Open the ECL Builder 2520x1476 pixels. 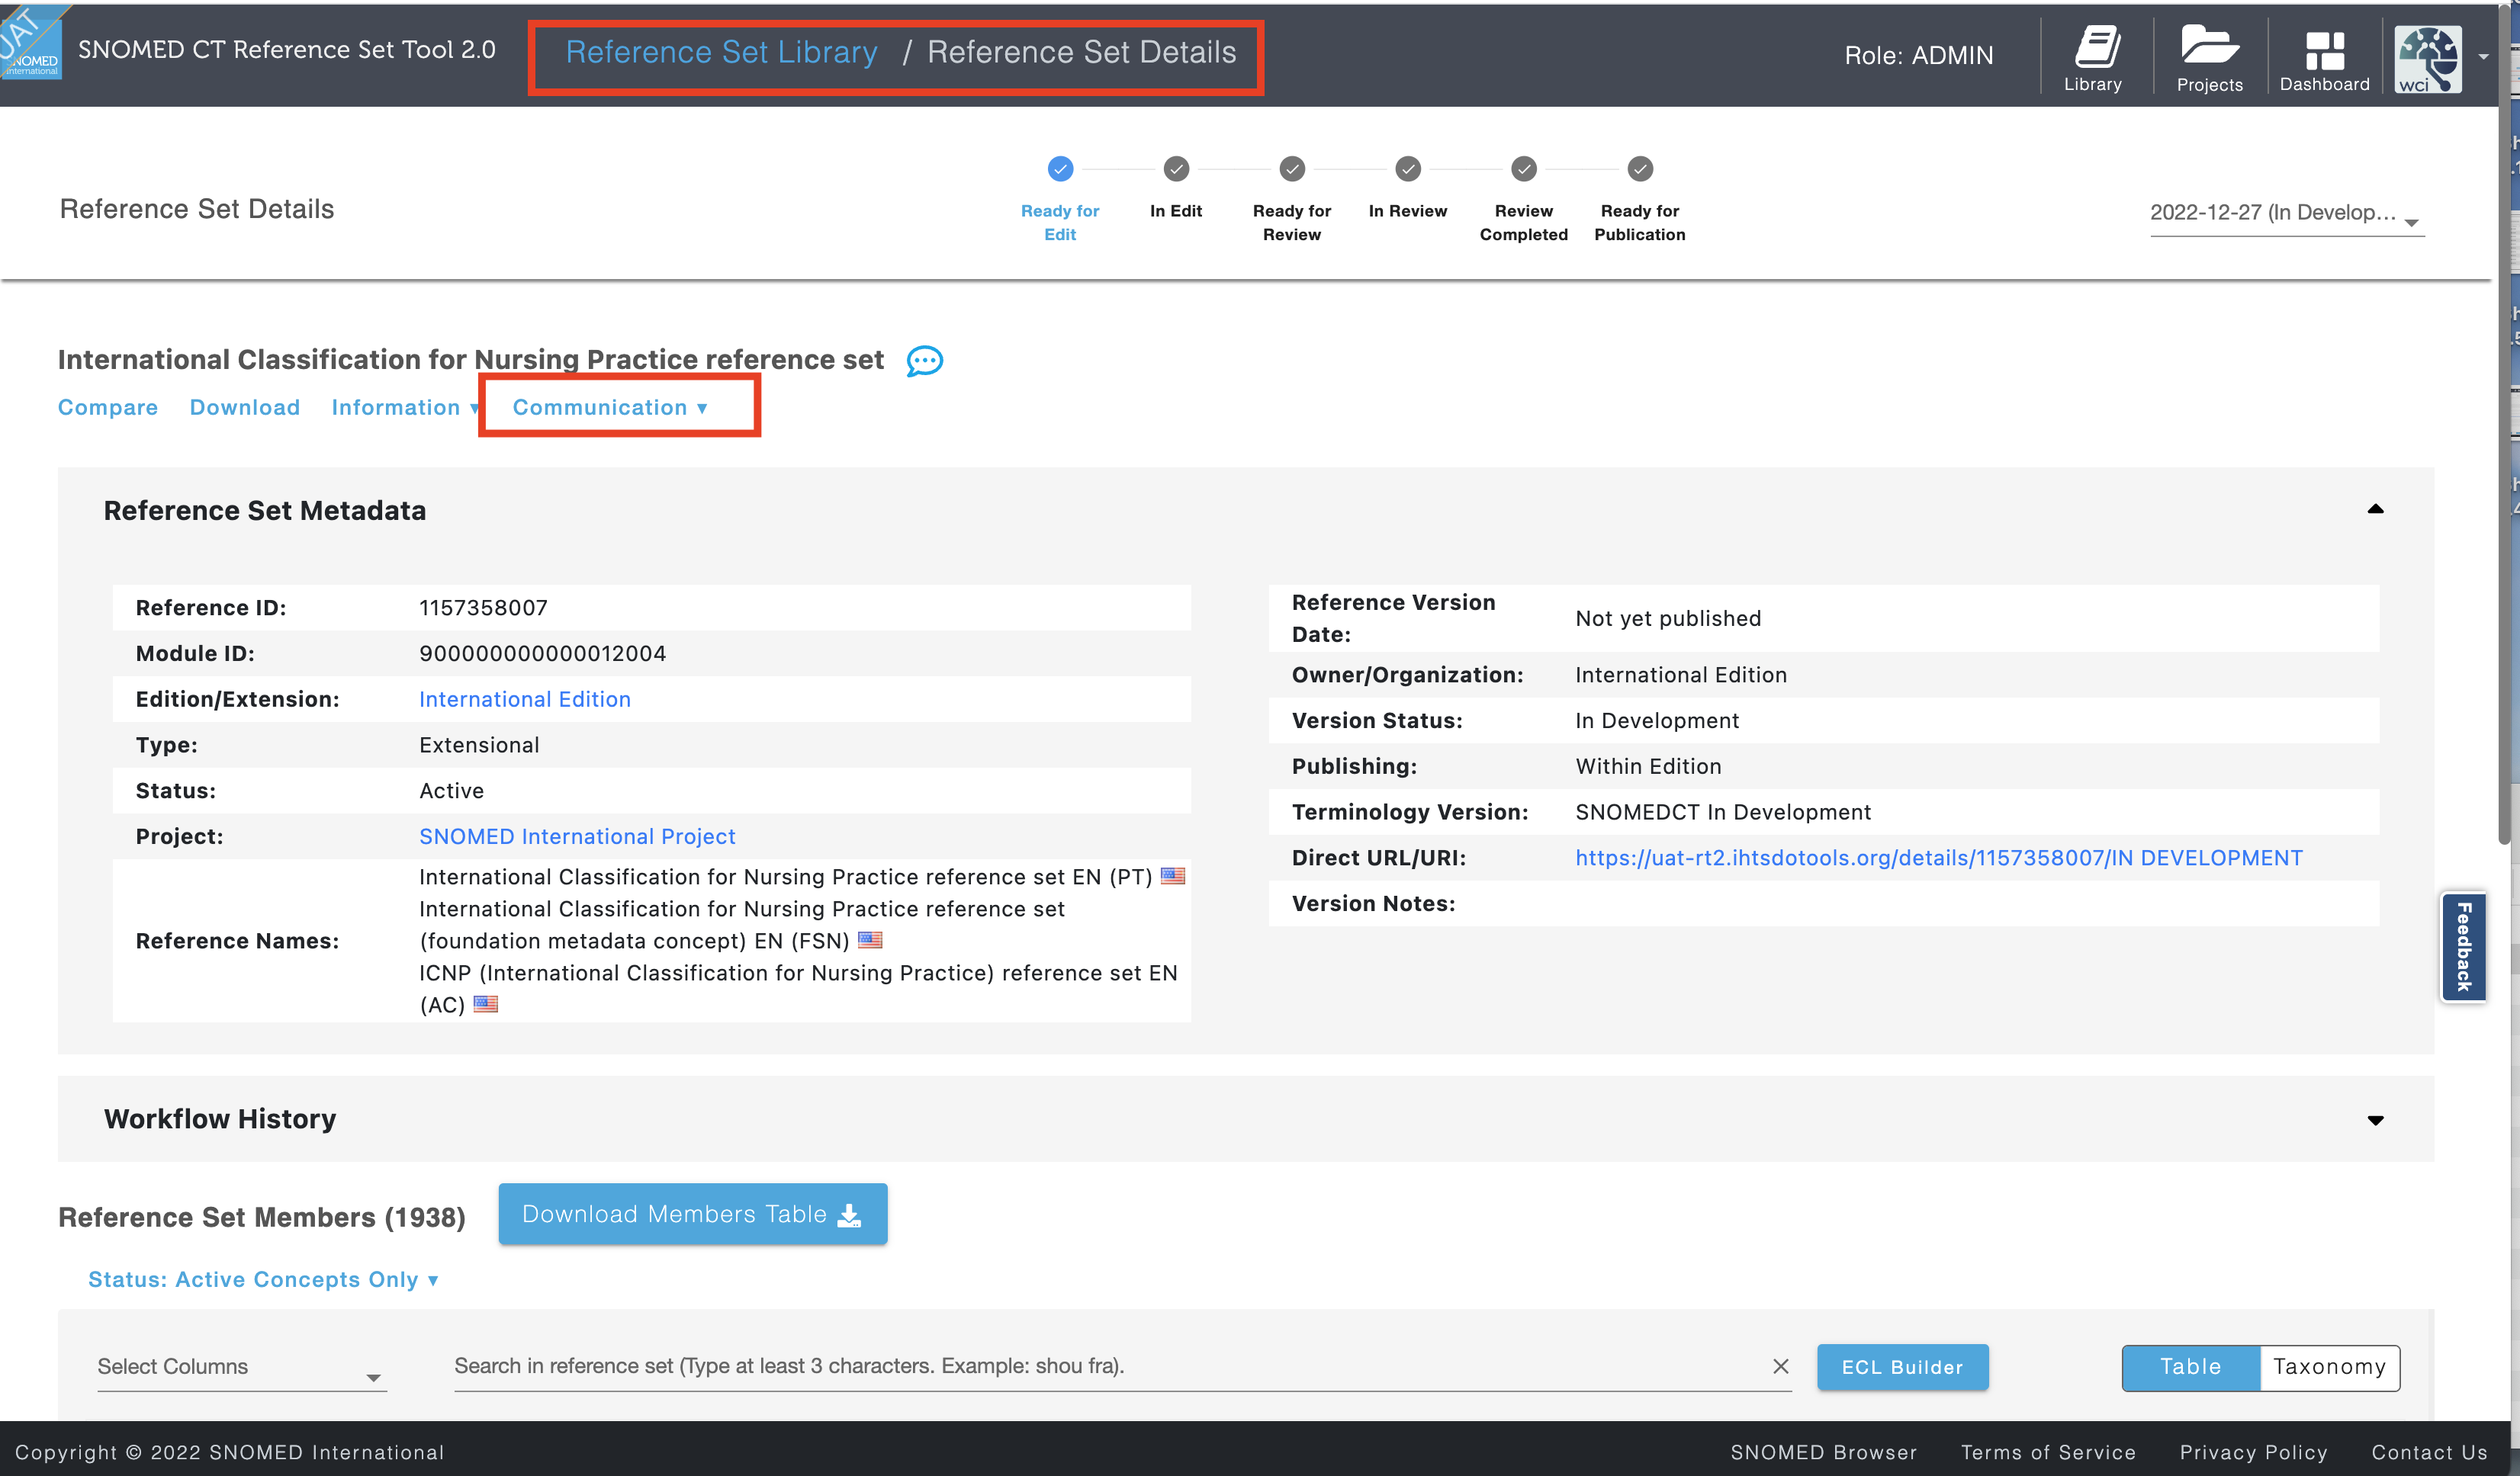coord(1902,1367)
